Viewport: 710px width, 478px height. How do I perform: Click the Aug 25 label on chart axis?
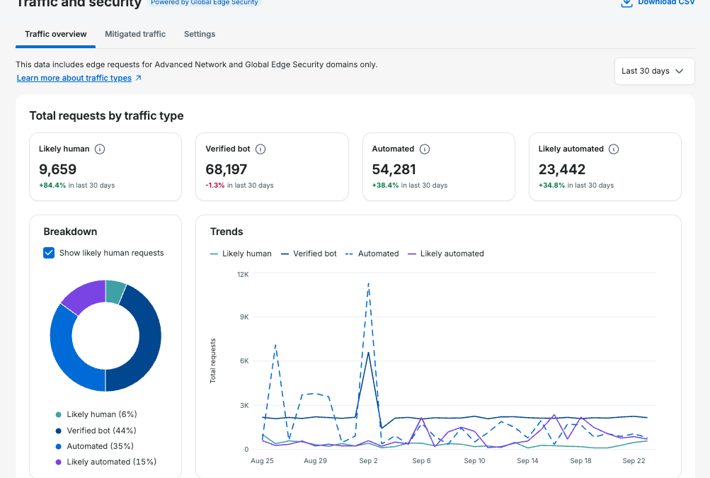[x=262, y=461]
